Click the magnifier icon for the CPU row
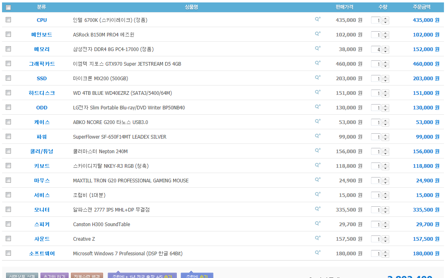Screen dimensions: 446x278 317,19
